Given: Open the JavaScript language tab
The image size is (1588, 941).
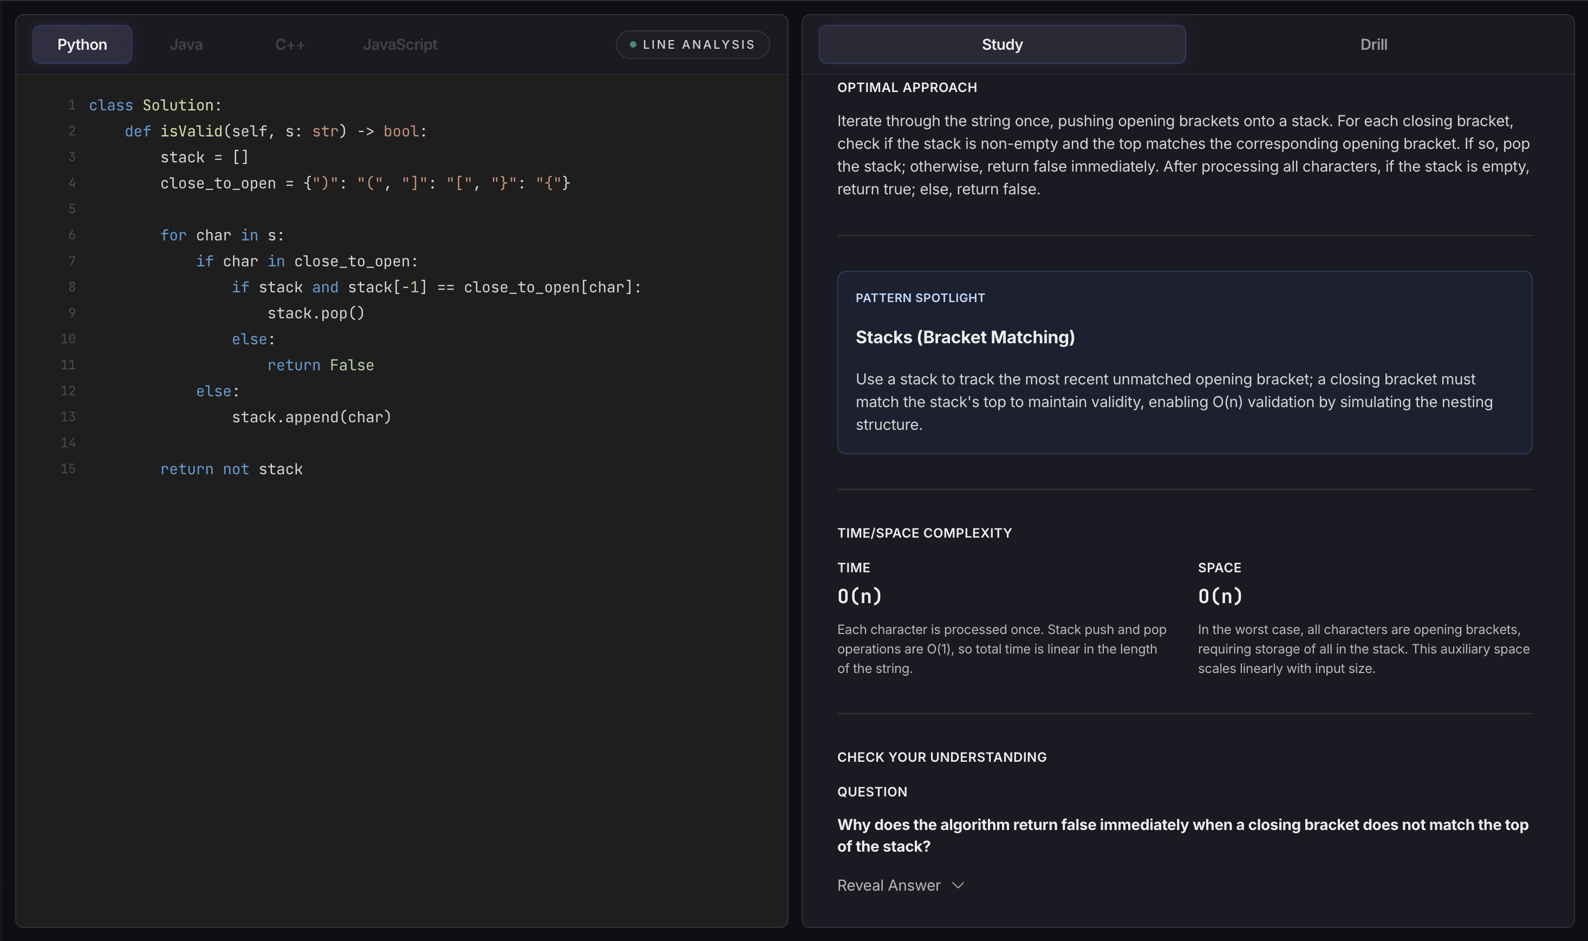Looking at the screenshot, I should pyautogui.click(x=400, y=44).
